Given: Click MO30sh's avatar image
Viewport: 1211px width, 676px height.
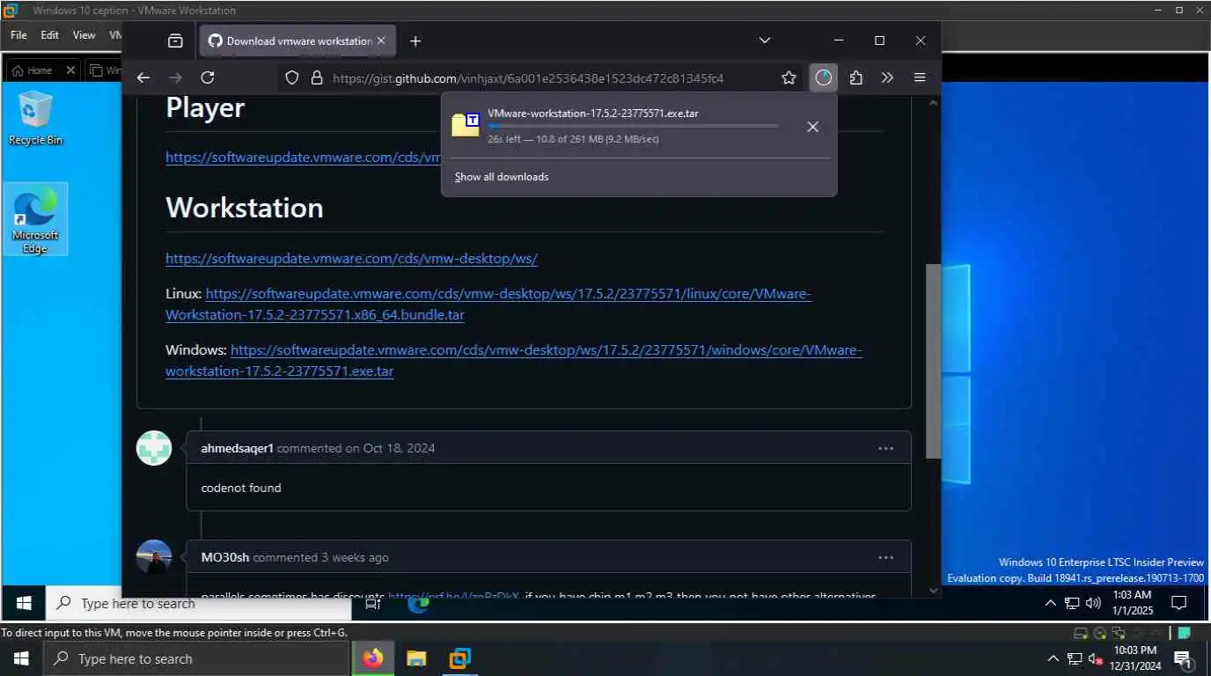Looking at the screenshot, I should coord(154,557).
